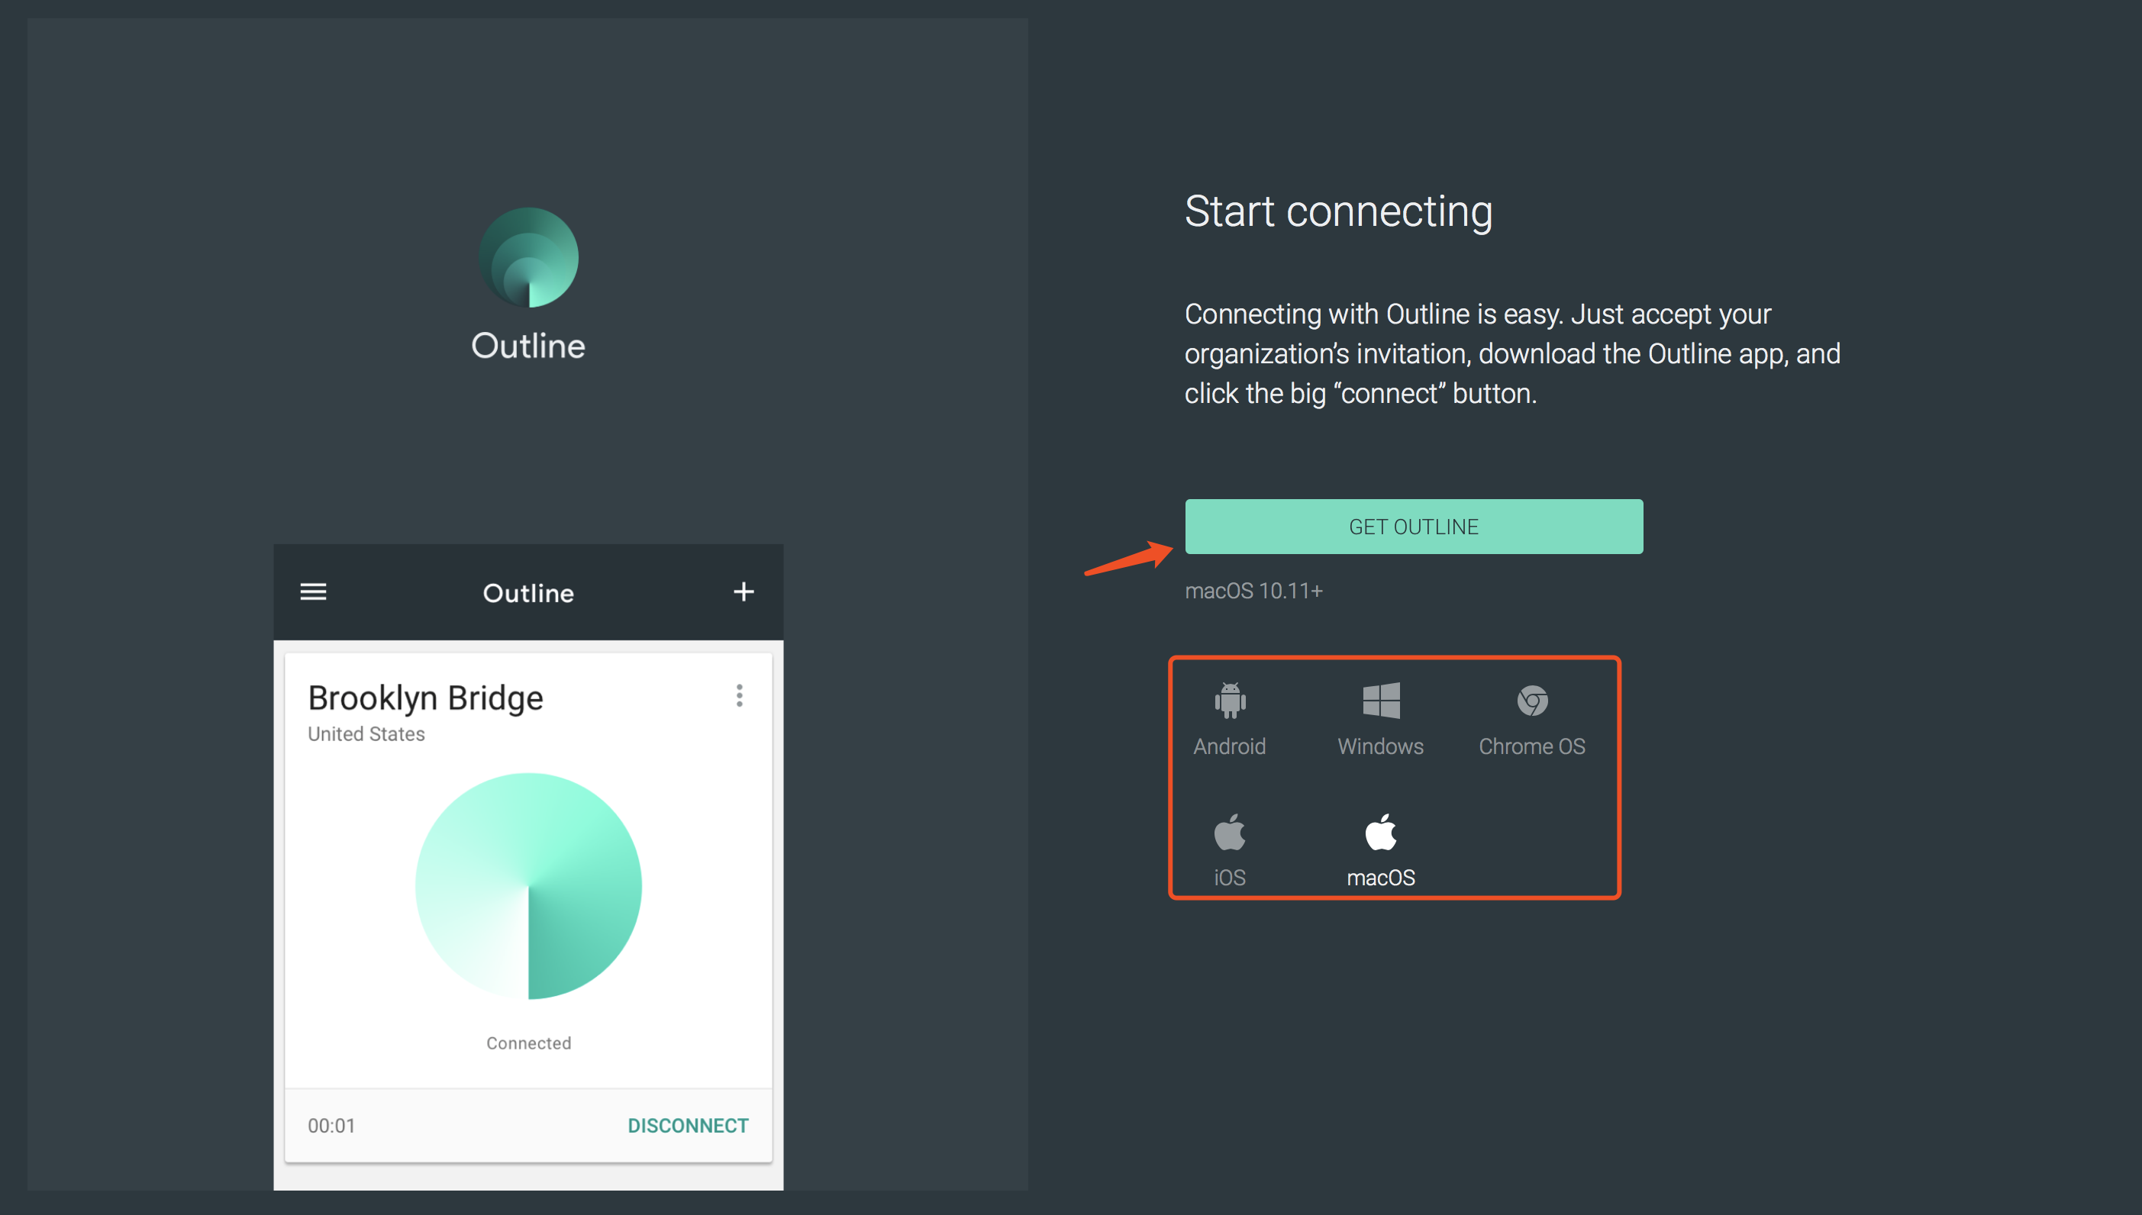Click the Android platform label
Viewport: 2142px width, 1215px height.
[x=1229, y=746]
